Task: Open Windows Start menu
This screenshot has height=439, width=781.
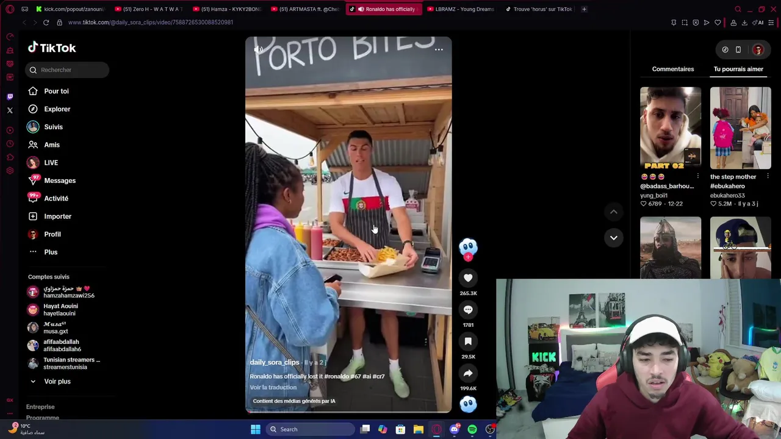Action: [256, 429]
